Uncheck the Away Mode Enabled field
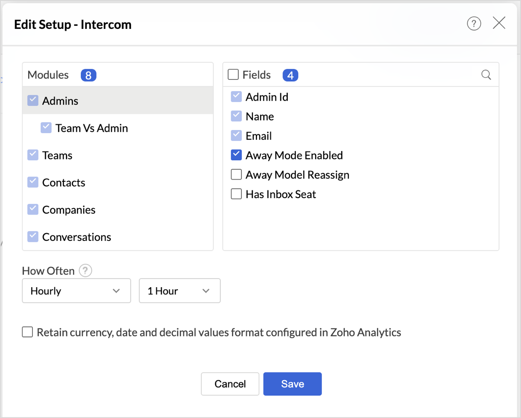The width and height of the screenshot is (521, 418). pos(236,155)
